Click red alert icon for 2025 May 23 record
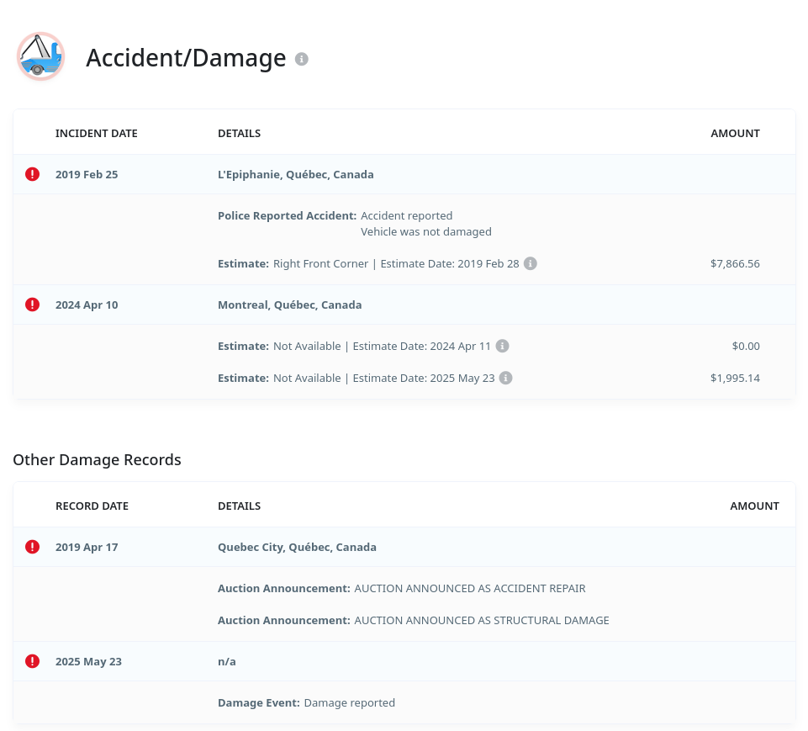This screenshot has width=808, height=731. pos(32,661)
